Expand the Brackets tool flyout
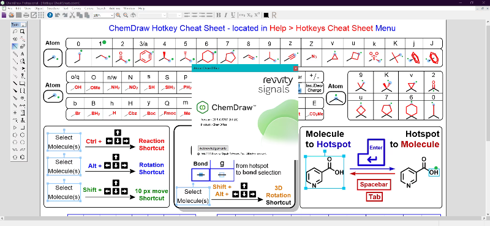This screenshot has width=490, height=226. pyautogui.click(x=23, y=90)
